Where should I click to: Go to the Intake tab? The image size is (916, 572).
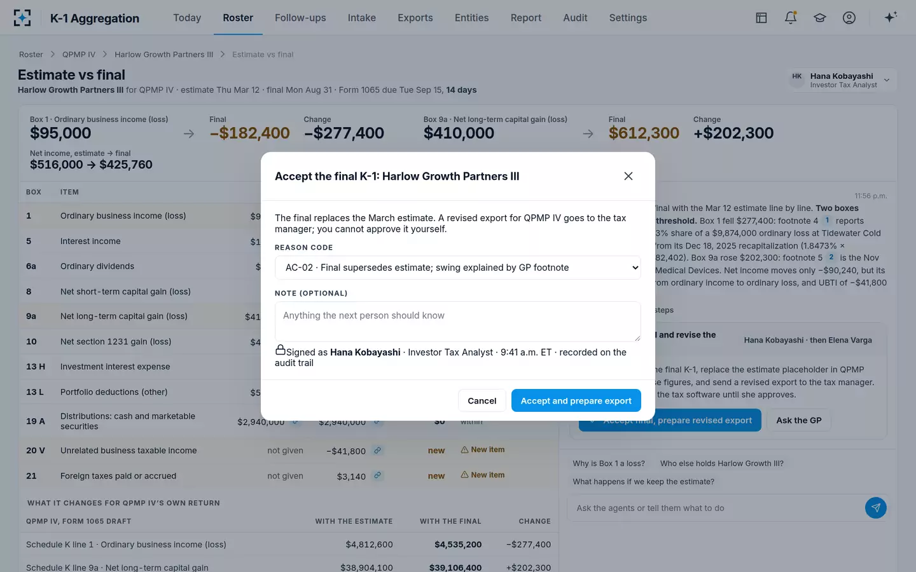point(362,18)
